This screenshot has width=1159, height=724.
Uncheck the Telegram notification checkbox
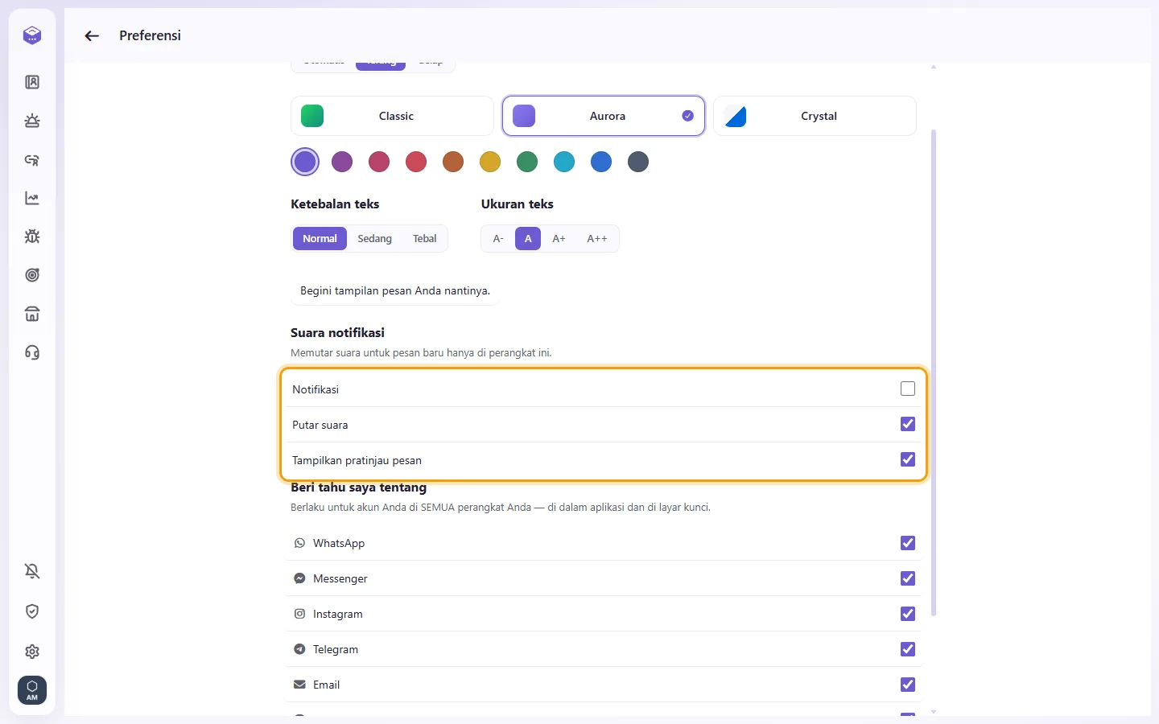[x=908, y=649]
